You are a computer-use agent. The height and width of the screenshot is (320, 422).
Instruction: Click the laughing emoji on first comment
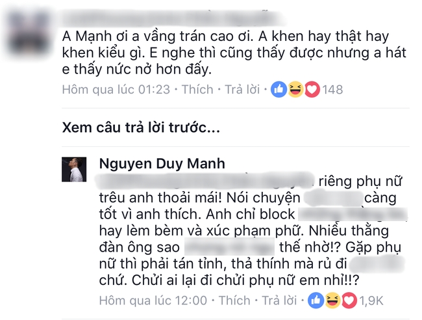click(295, 90)
